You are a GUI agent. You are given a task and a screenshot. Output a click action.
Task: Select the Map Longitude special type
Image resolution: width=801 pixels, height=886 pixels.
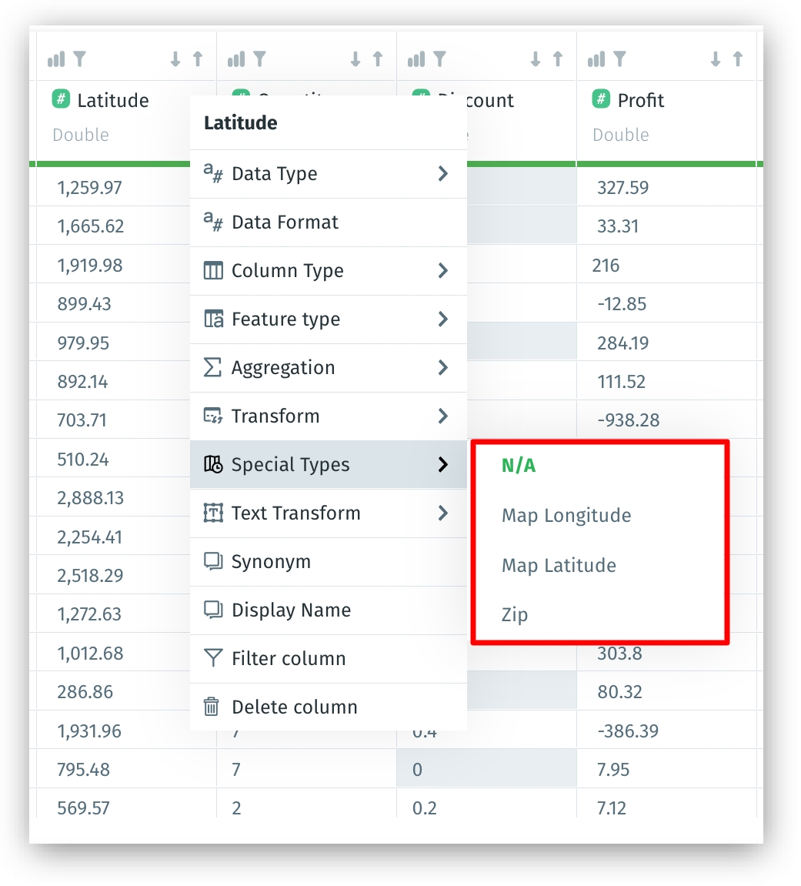(x=566, y=516)
